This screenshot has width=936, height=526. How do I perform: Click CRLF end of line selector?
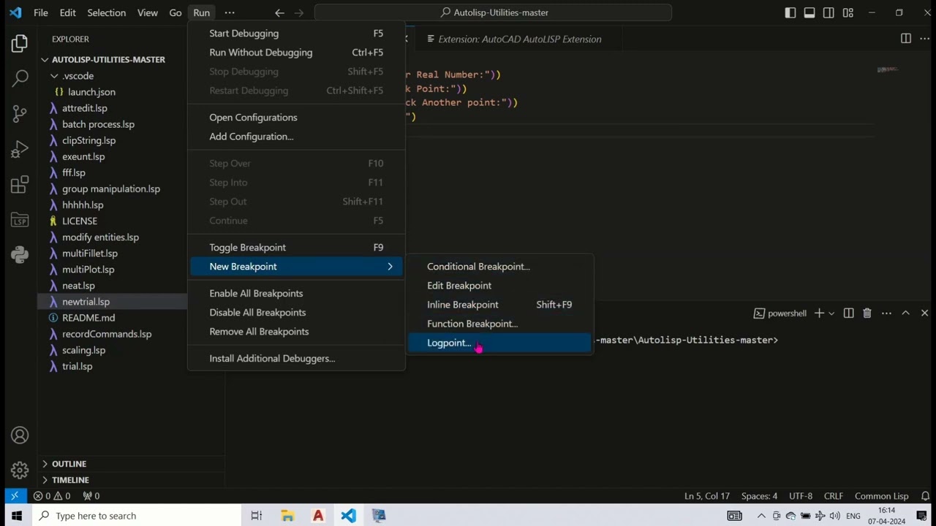tap(833, 496)
